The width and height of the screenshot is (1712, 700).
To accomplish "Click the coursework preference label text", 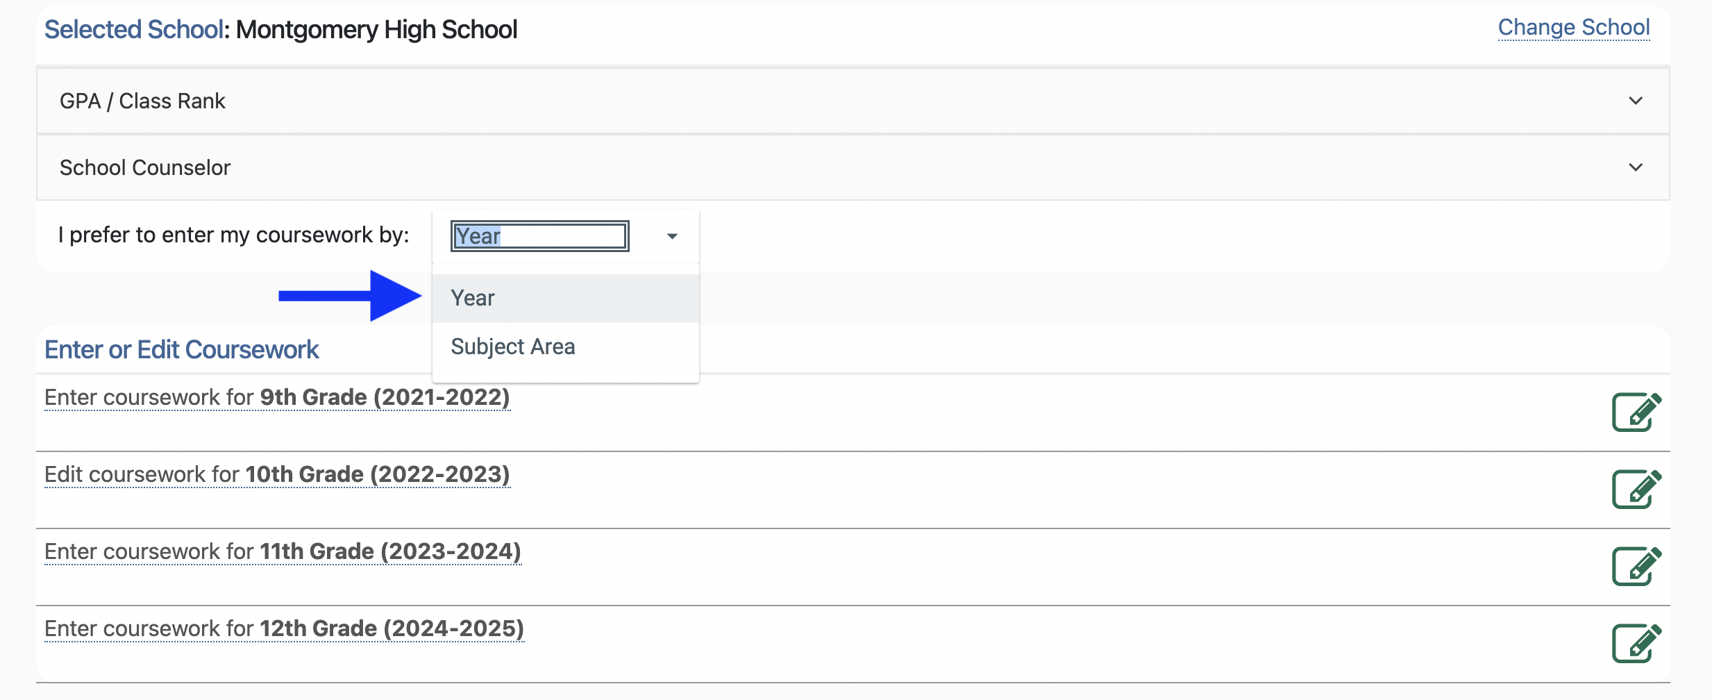I will tap(234, 235).
